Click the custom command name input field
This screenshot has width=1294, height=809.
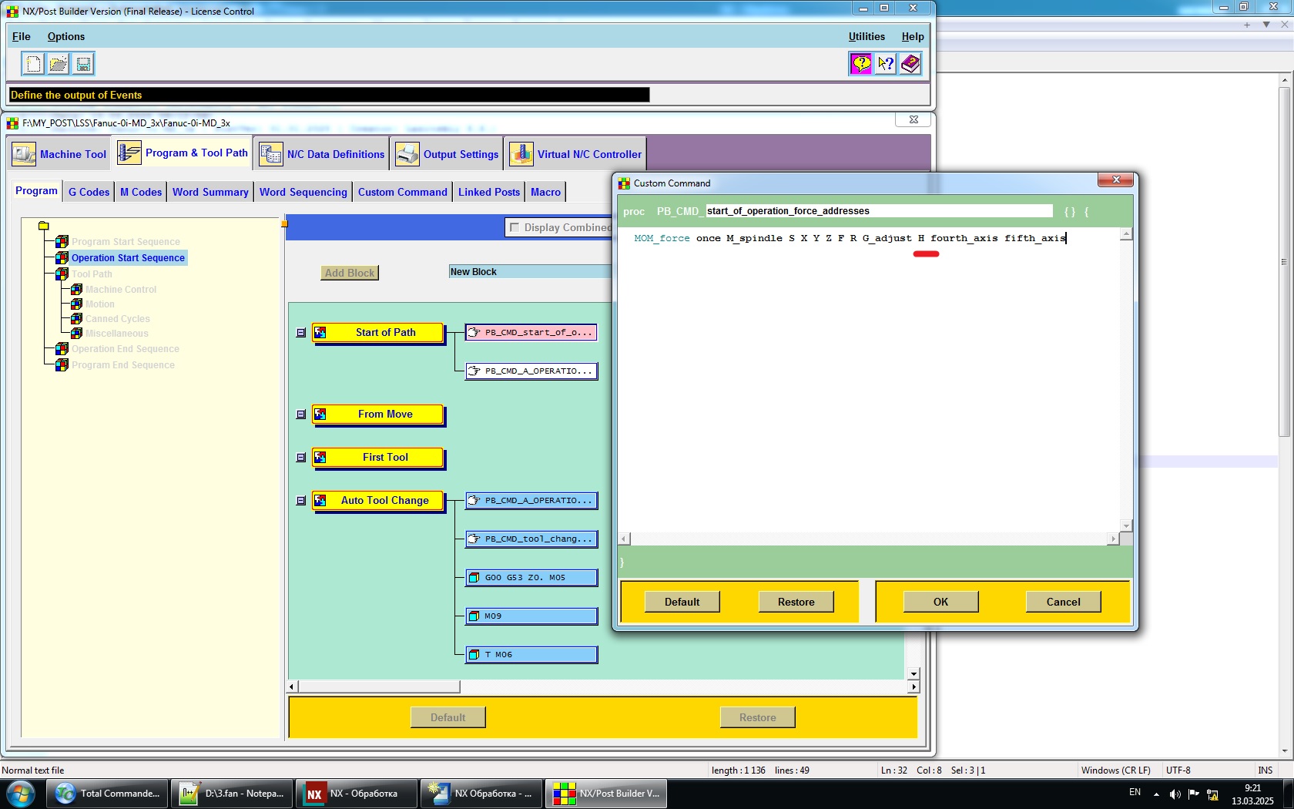[879, 211]
